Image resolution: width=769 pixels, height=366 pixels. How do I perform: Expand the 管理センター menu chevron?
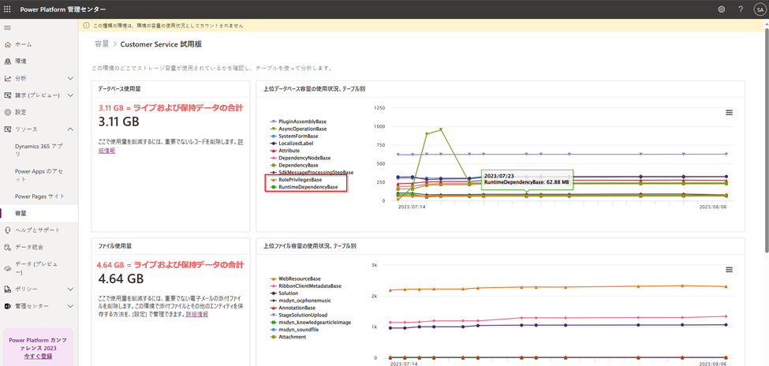pyautogui.click(x=70, y=306)
